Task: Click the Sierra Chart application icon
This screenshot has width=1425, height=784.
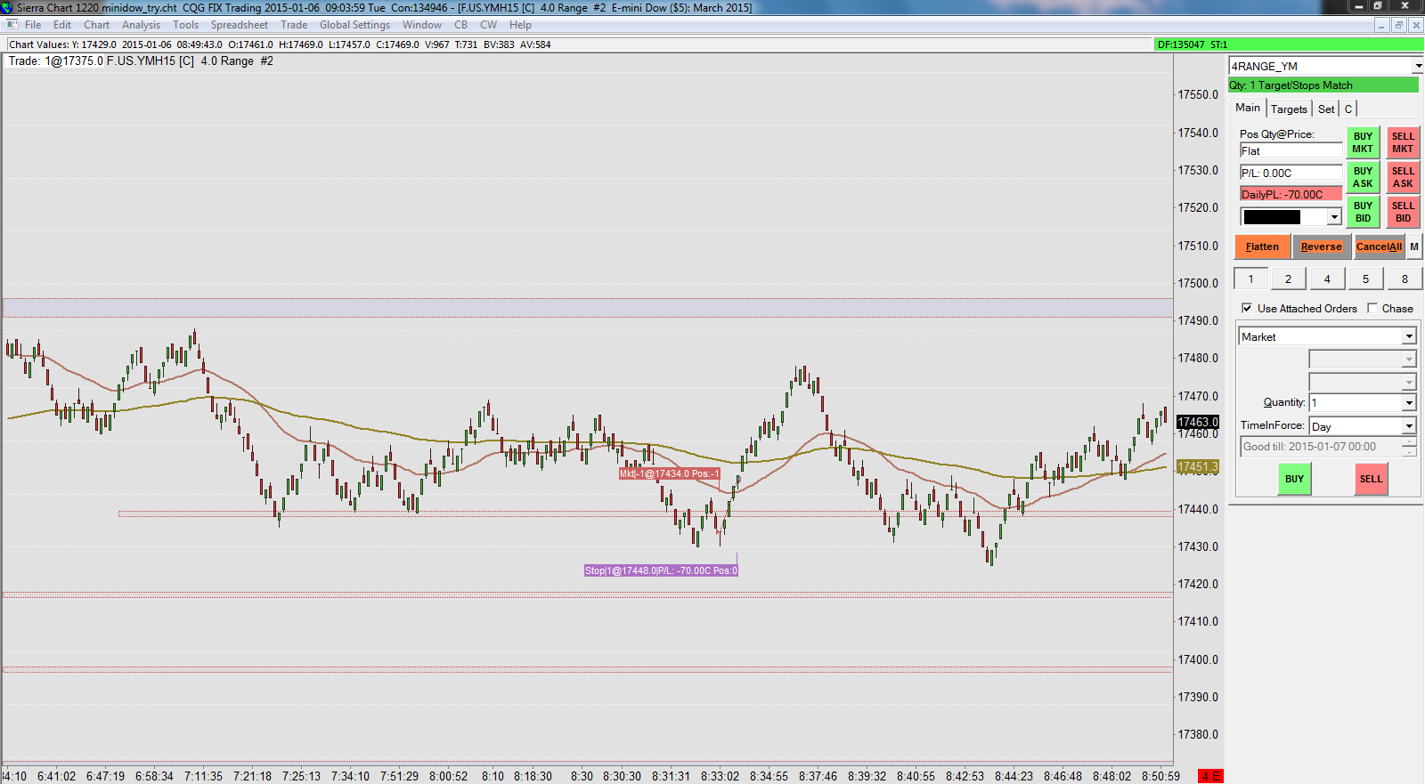Action: [x=8, y=7]
